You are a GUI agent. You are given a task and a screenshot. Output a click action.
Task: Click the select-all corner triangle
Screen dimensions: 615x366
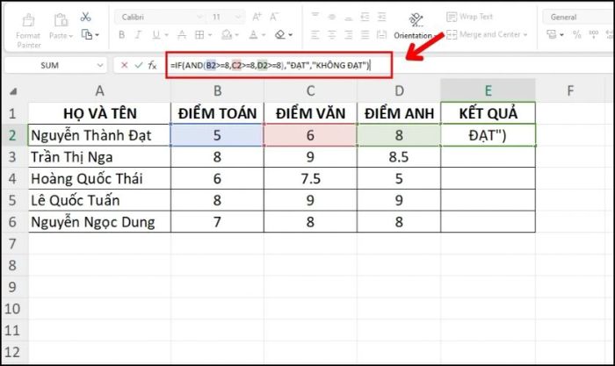13,91
